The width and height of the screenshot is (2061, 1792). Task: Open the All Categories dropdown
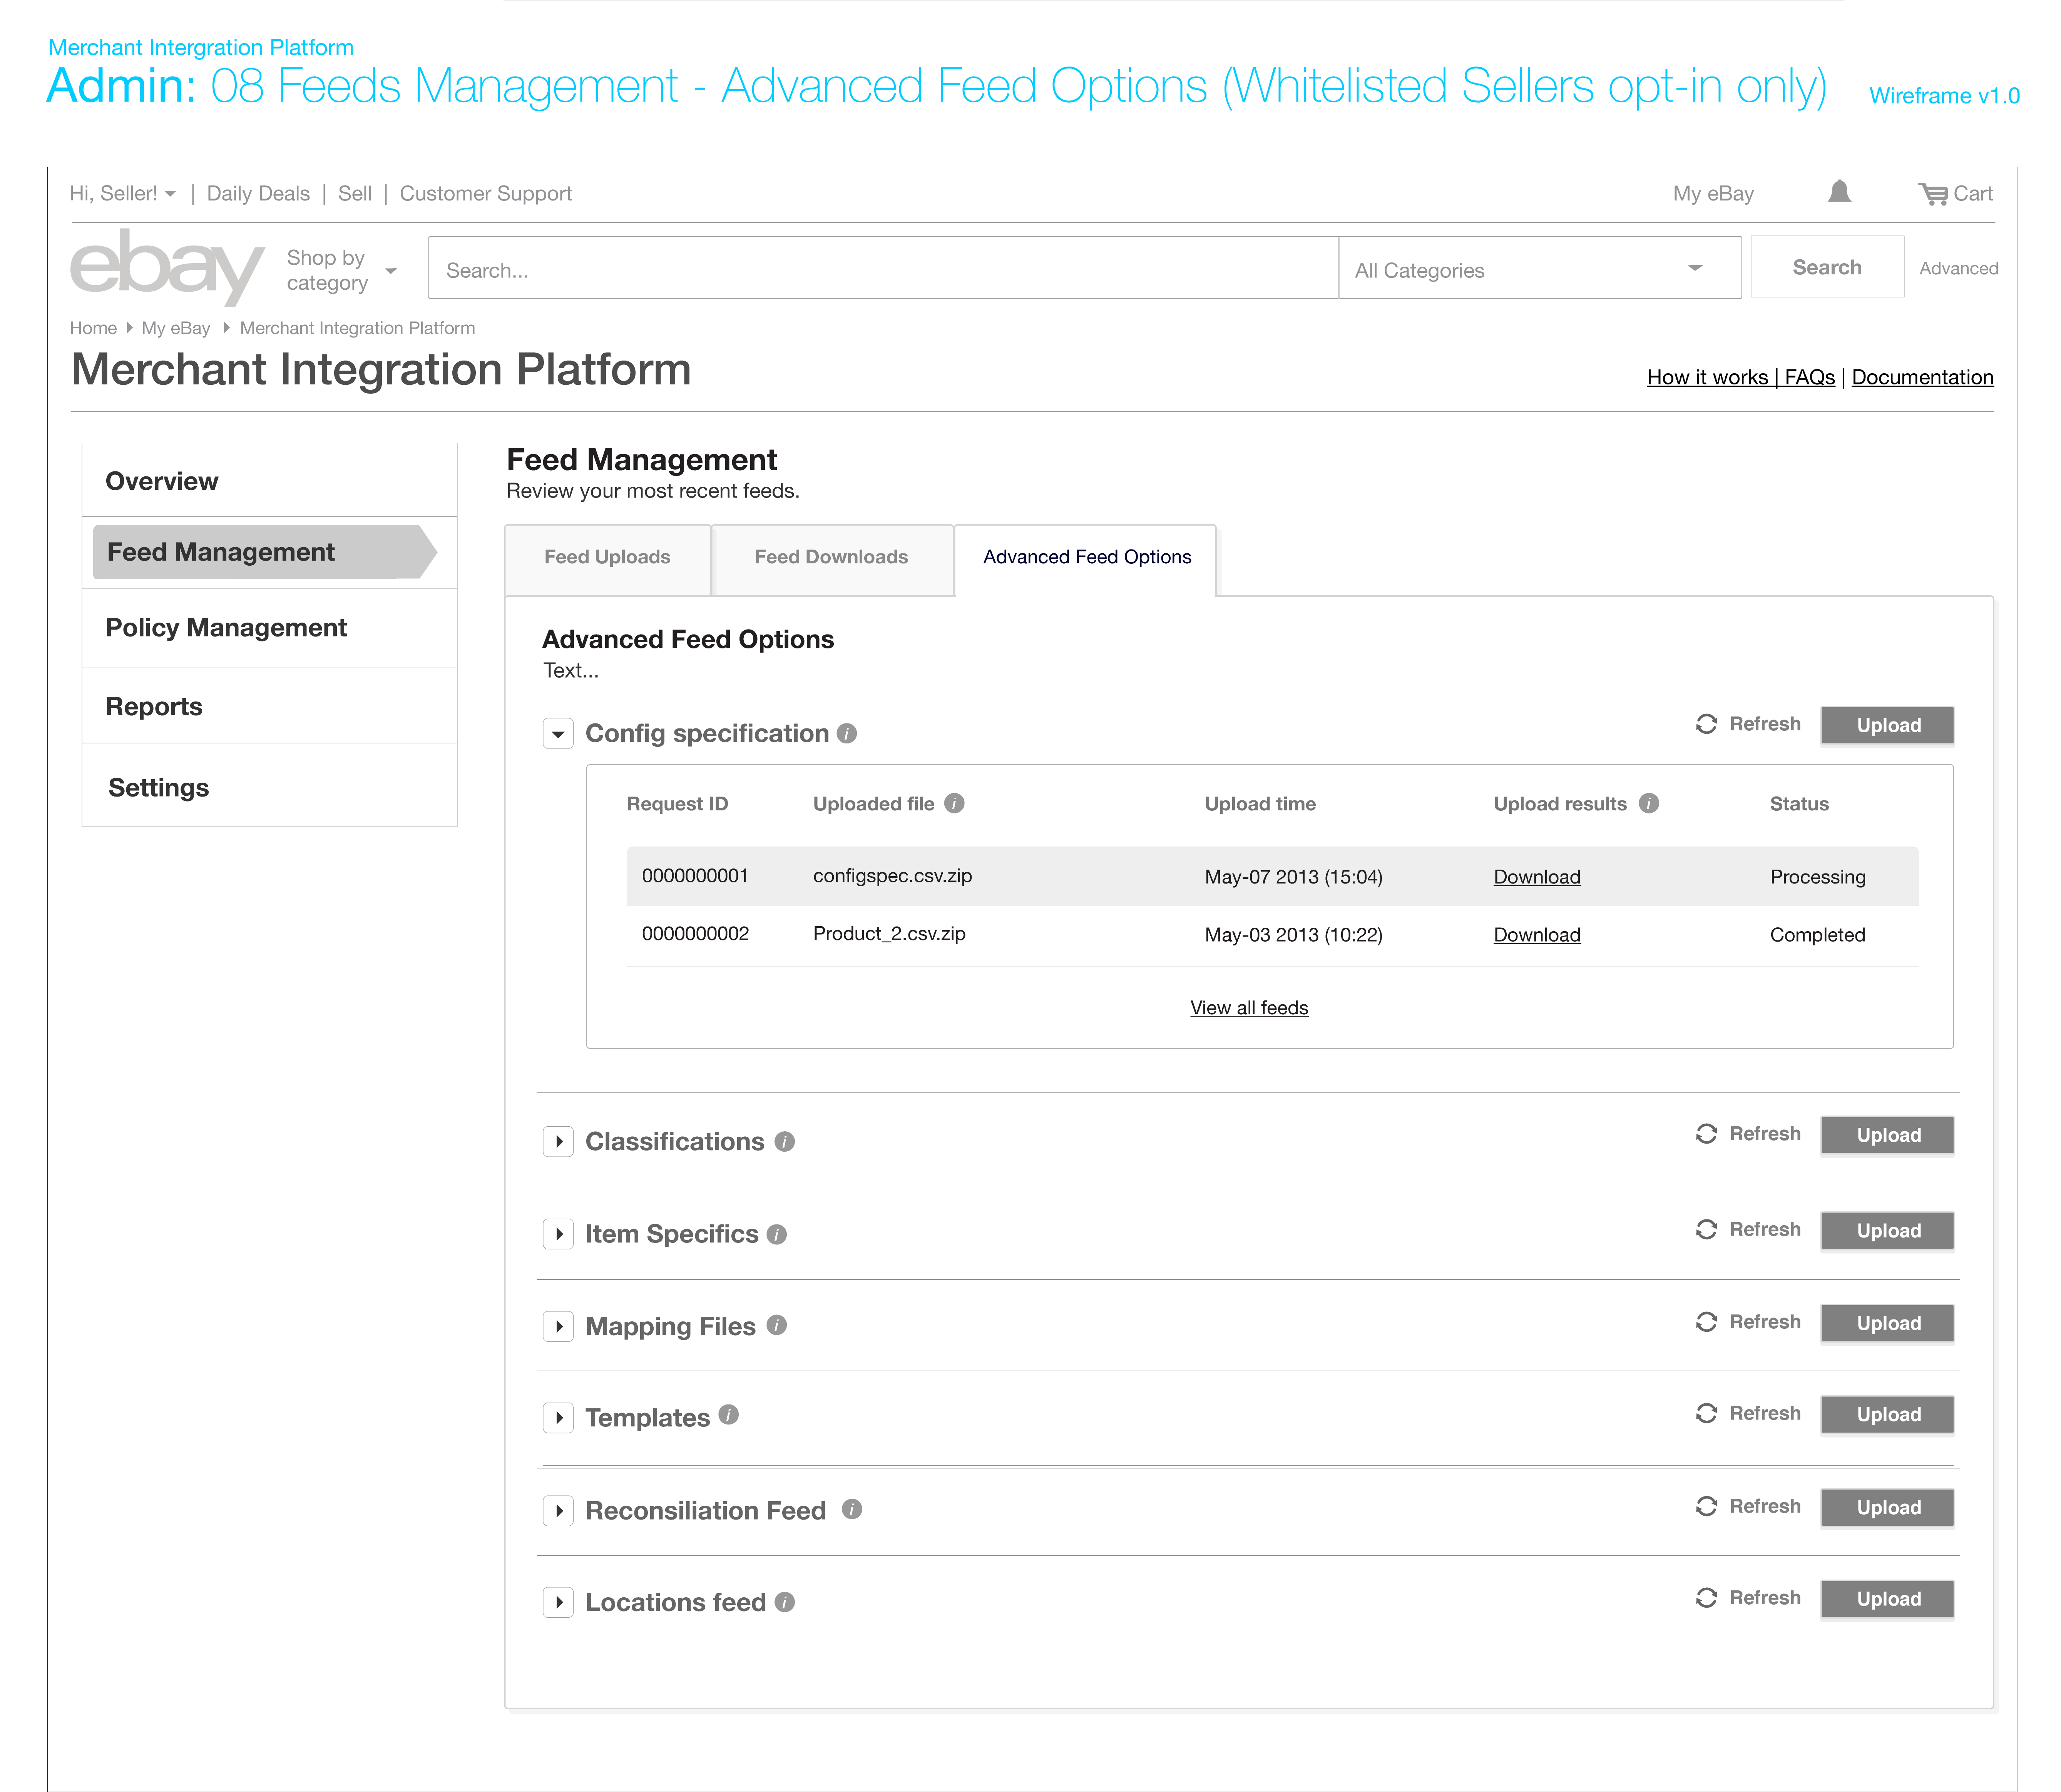tap(1540, 268)
